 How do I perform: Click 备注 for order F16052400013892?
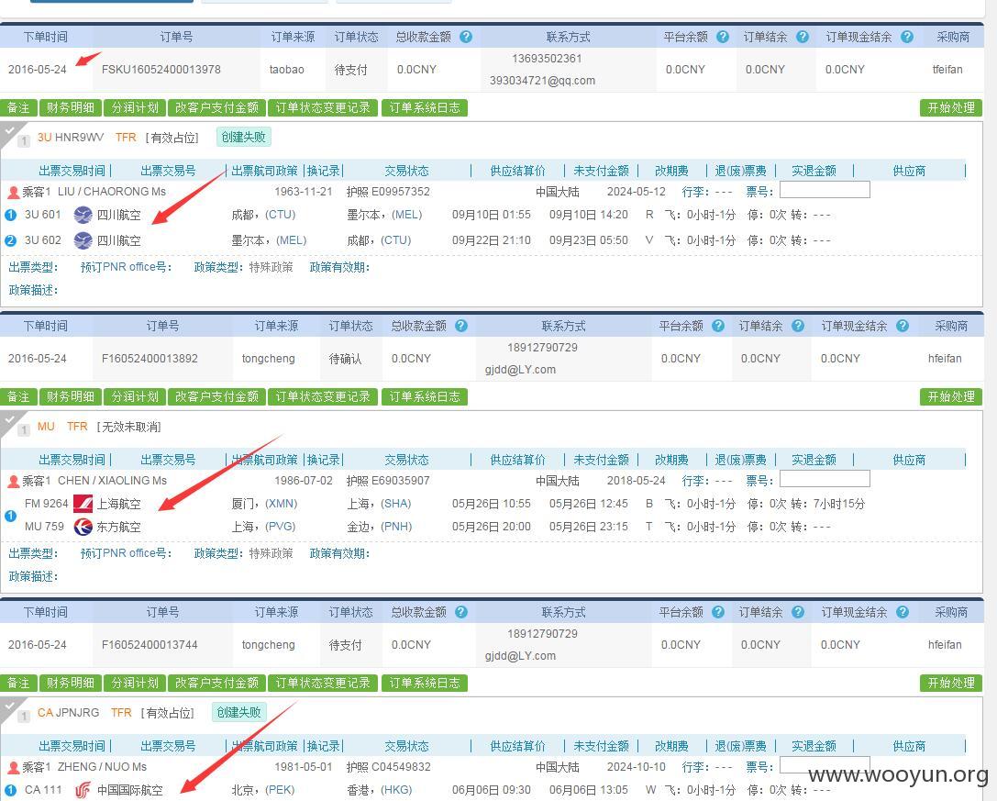click(x=18, y=396)
